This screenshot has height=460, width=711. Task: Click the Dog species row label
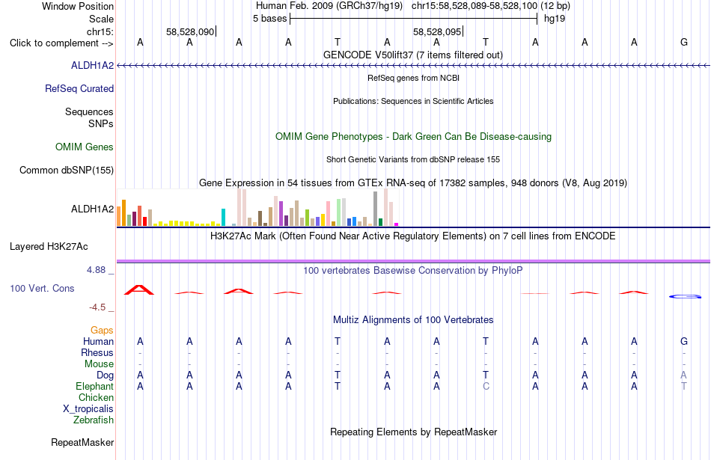106,375
